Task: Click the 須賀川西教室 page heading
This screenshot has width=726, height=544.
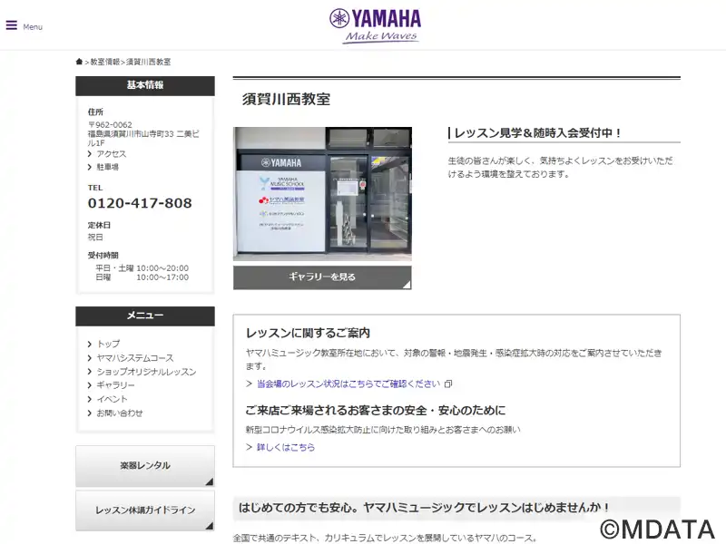Action: (x=286, y=100)
